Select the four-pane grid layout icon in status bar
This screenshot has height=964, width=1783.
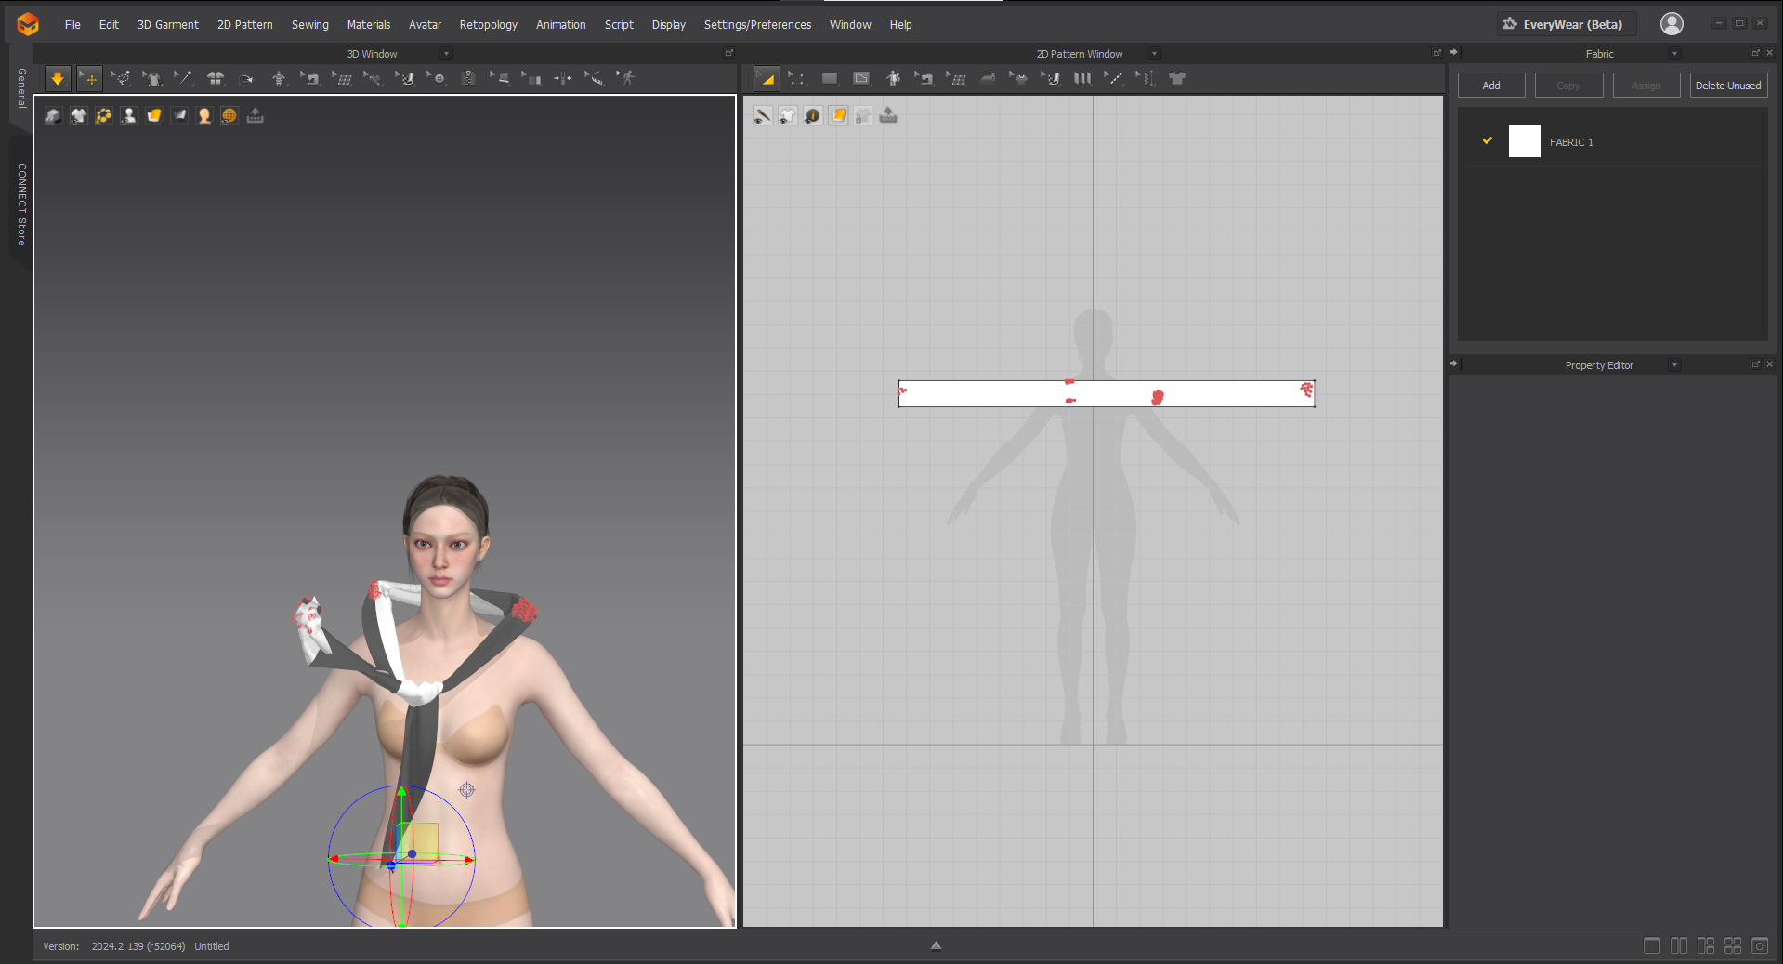coord(1733,945)
